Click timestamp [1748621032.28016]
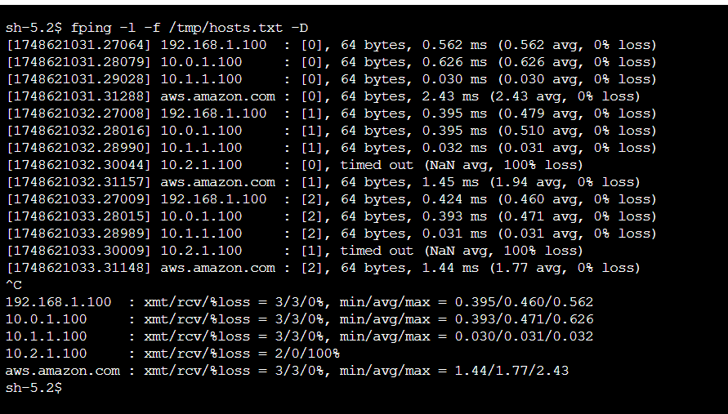This screenshot has width=728, height=414. 78,131
